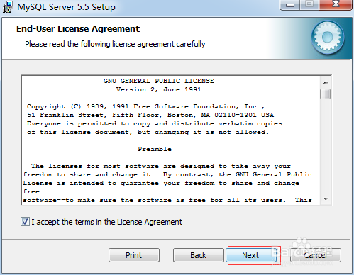The height and width of the screenshot is (275, 354).
Task: Proceed with the Next button
Action: click(251, 255)
